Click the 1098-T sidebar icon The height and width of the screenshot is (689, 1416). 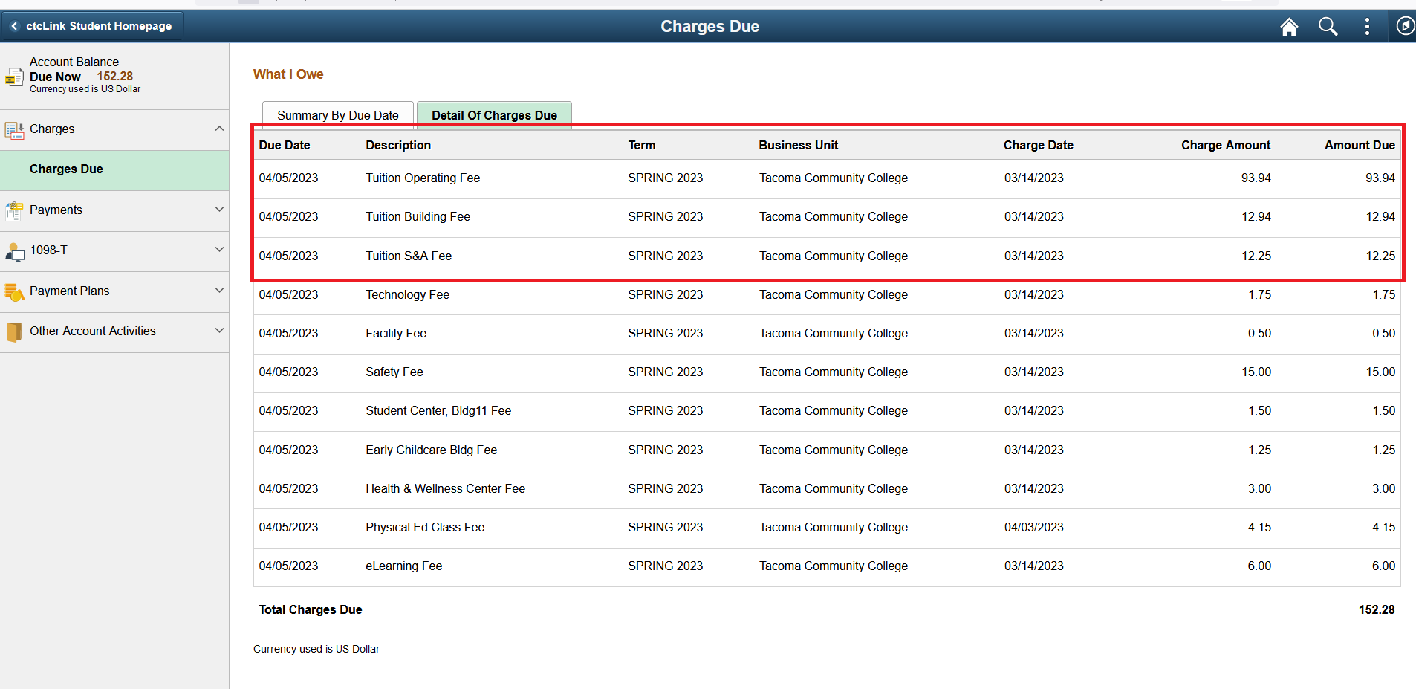(x=14, y=252)
